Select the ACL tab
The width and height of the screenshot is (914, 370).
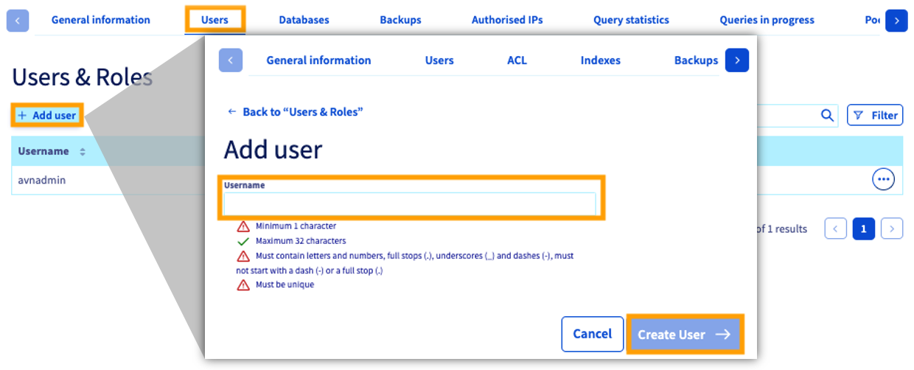click(x=517, y=60)
